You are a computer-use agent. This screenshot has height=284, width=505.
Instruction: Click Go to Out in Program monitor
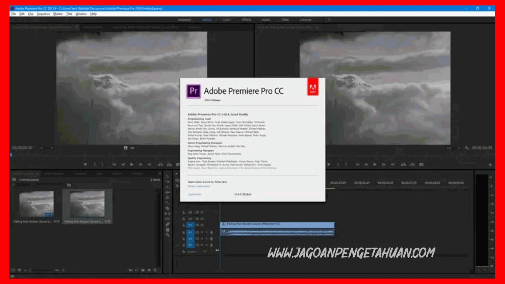393,164
